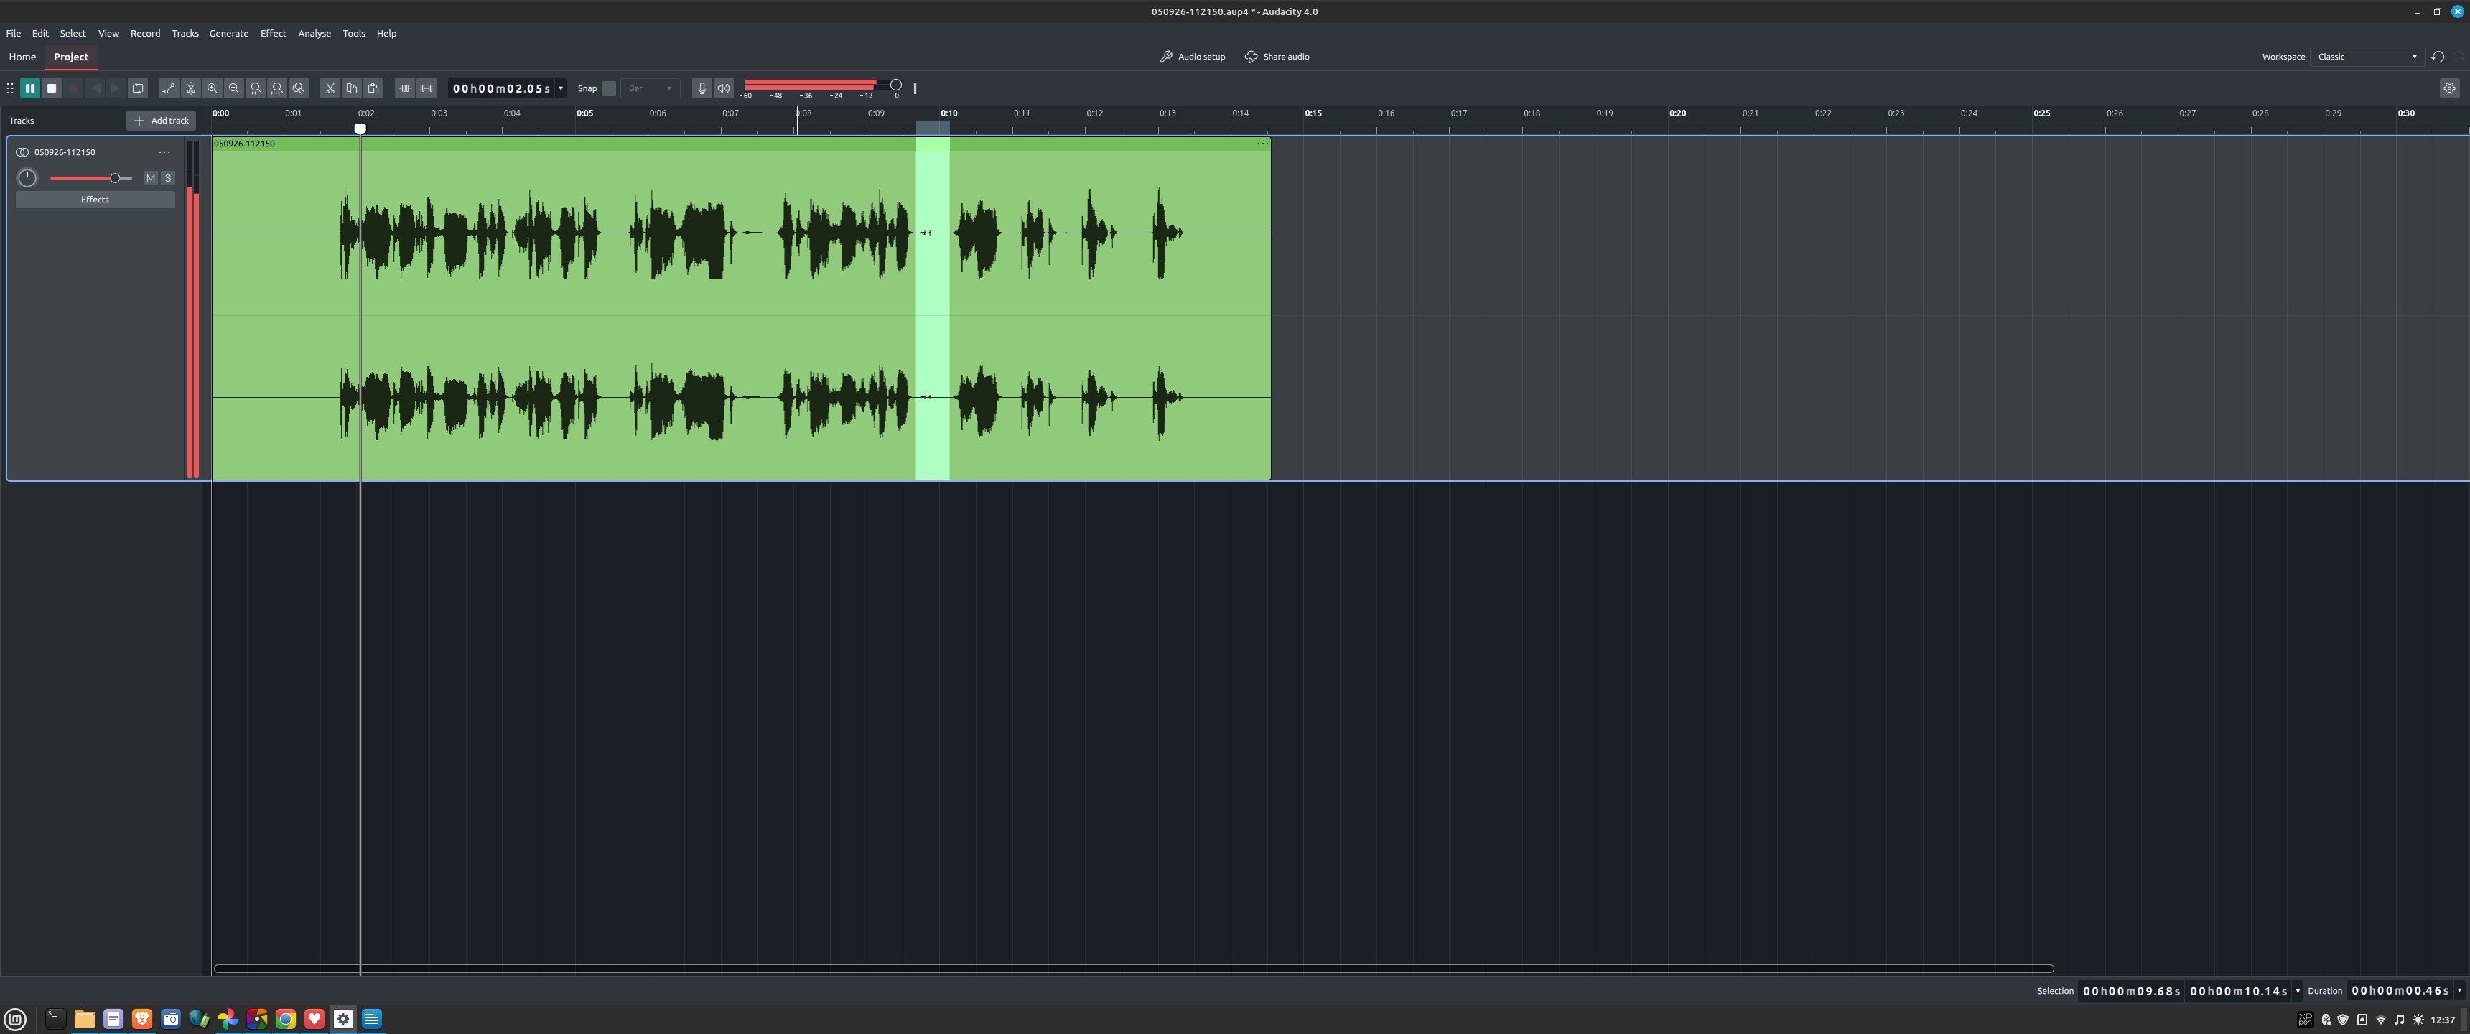The image size is (2470, 1034).
Task: Solo the 050926-112150 track with S
Action: tap(168, 178)
